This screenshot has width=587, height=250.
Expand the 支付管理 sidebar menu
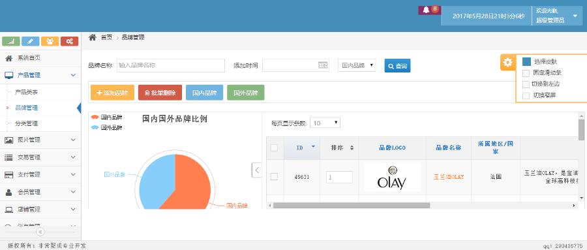(40, 175)
